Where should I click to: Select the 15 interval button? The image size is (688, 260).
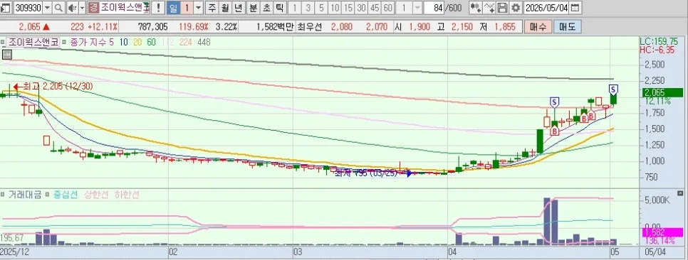348,7
